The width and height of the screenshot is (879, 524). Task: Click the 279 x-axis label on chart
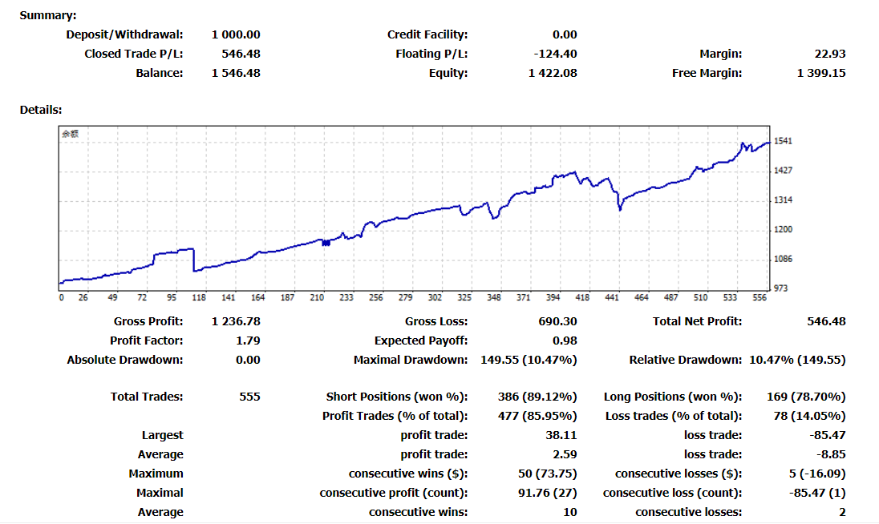(405, 298)
